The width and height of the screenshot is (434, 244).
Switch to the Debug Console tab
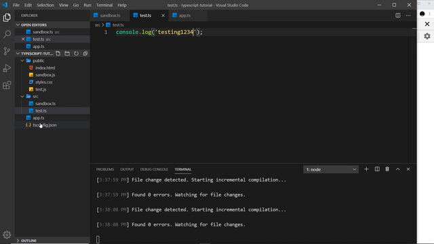click(x=154, y=169)
